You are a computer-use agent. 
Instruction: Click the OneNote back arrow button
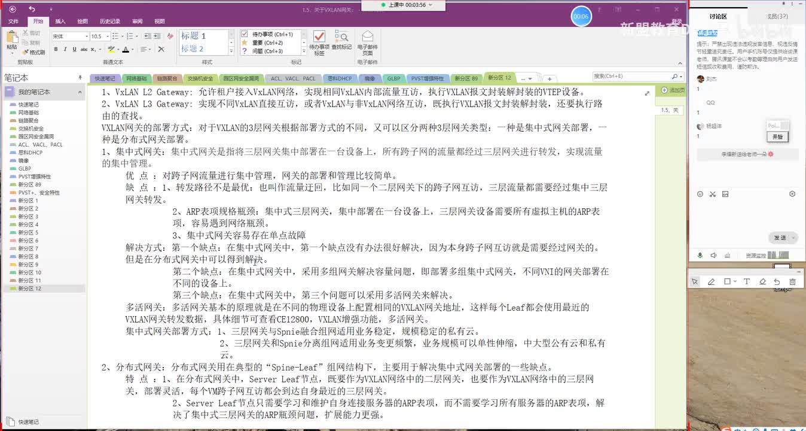[13, 9]
